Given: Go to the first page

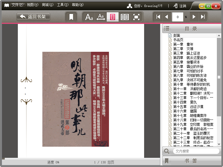Looking at the screenshot, I should (x=158, y=17).
